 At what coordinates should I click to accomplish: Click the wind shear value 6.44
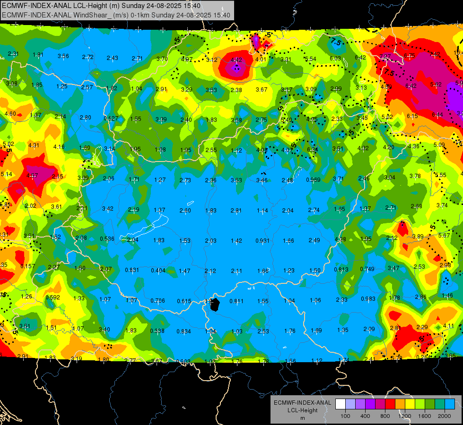(437, 115)
